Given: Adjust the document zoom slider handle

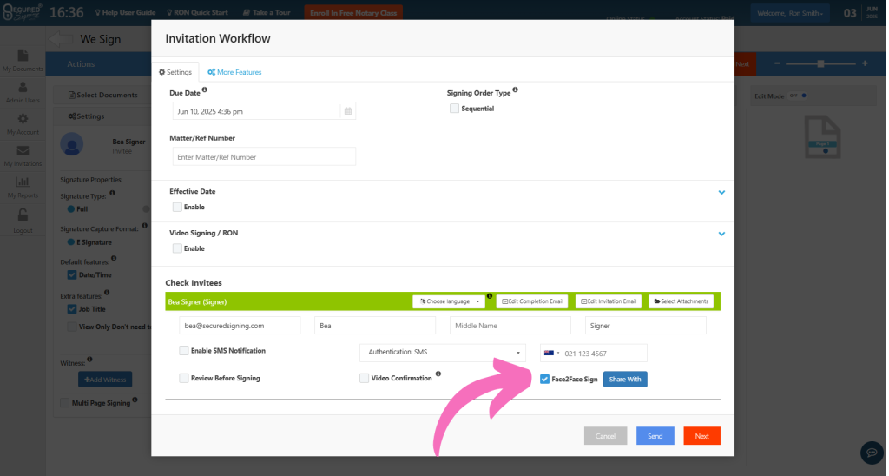Looking at the screenshot, I should point(820,63).
